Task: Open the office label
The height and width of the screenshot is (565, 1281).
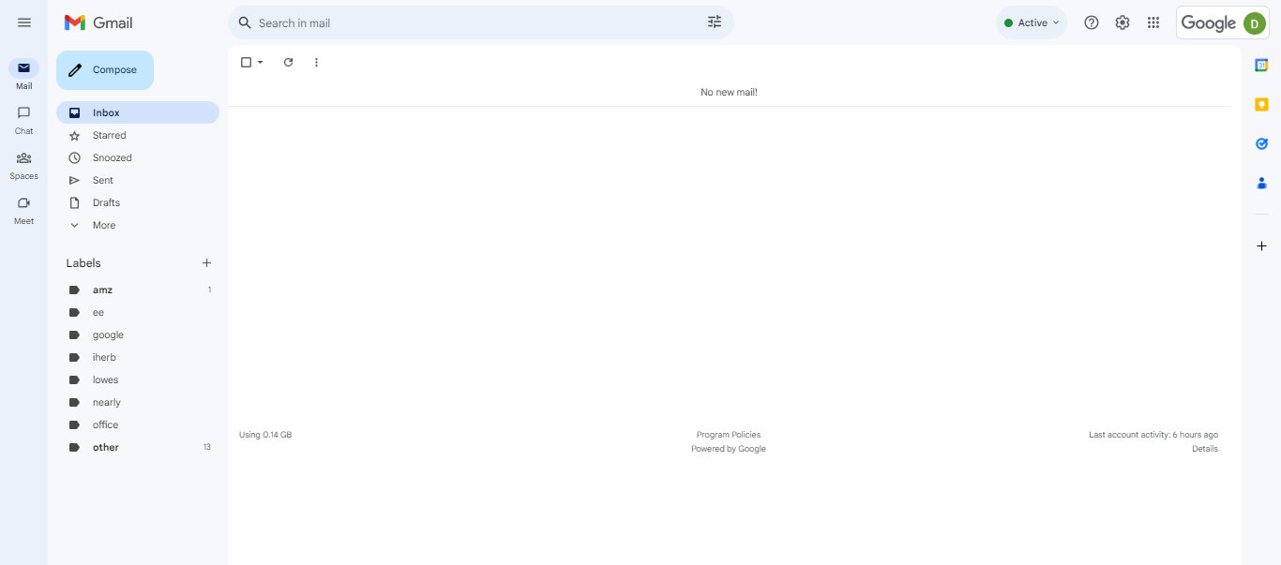Action: click(x=138, y=425)
